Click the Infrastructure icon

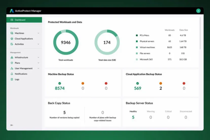click(x=12, y=57)
